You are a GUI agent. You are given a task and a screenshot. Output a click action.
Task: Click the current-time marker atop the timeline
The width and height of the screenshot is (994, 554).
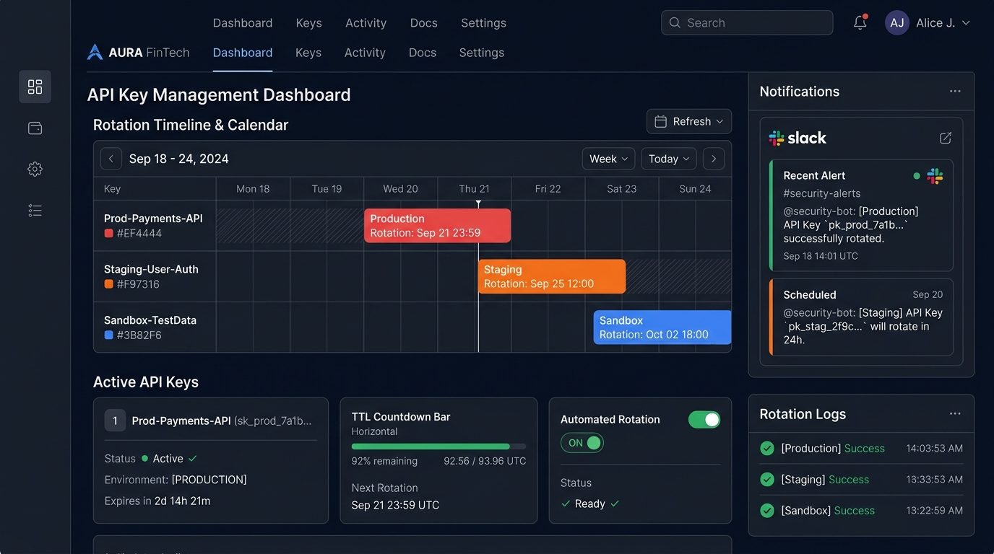click(x=478, y=204)
